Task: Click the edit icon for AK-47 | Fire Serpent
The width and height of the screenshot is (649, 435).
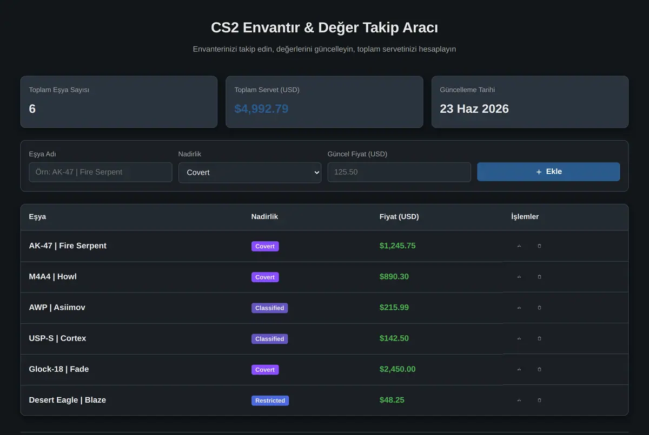Action: 519,246
